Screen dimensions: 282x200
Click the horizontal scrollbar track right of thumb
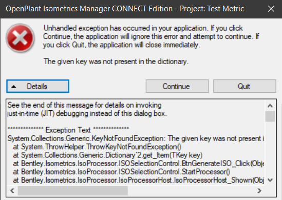191,190
